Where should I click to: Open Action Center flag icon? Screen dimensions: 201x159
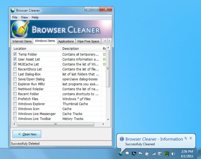140,153
